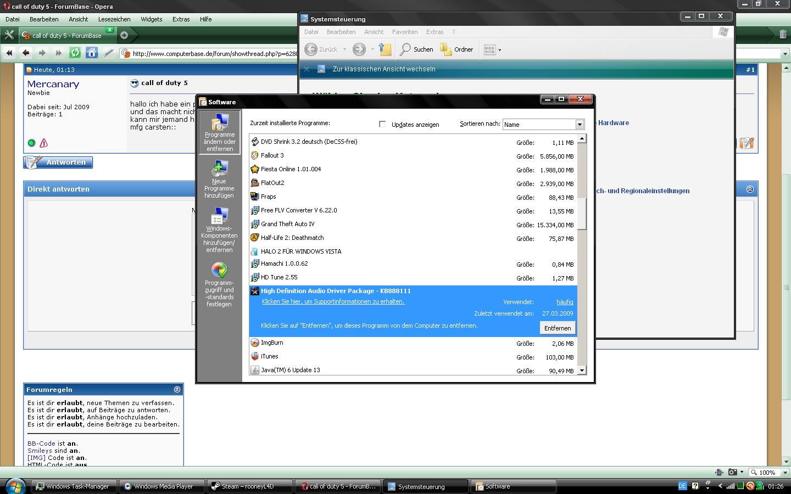Collapse Direkt antworten section

click(750, 189)
